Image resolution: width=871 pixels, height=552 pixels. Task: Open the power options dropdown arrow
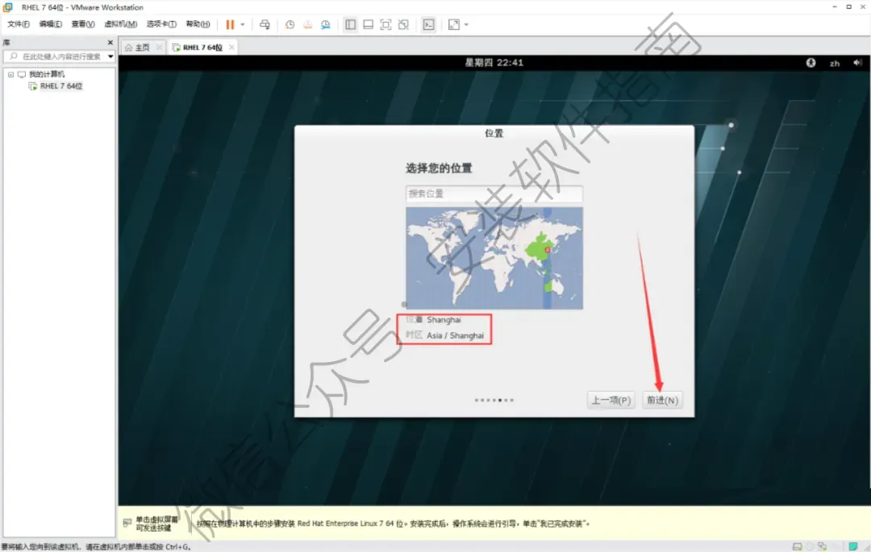243,24
